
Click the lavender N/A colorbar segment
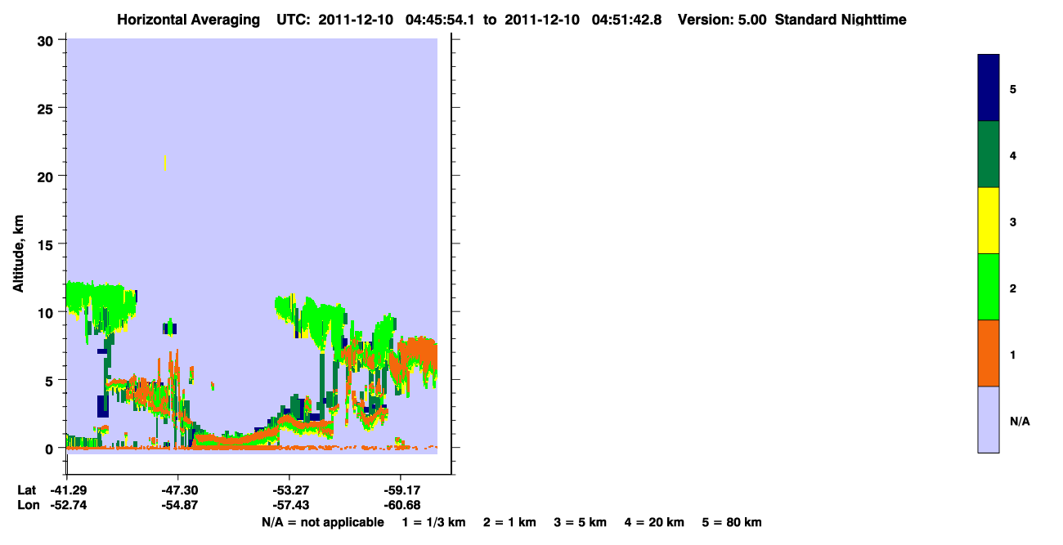tap(989, 419)
